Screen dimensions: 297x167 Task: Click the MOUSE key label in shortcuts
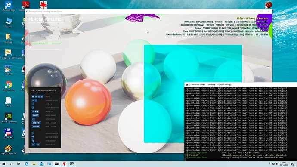[x=36, y=127]
